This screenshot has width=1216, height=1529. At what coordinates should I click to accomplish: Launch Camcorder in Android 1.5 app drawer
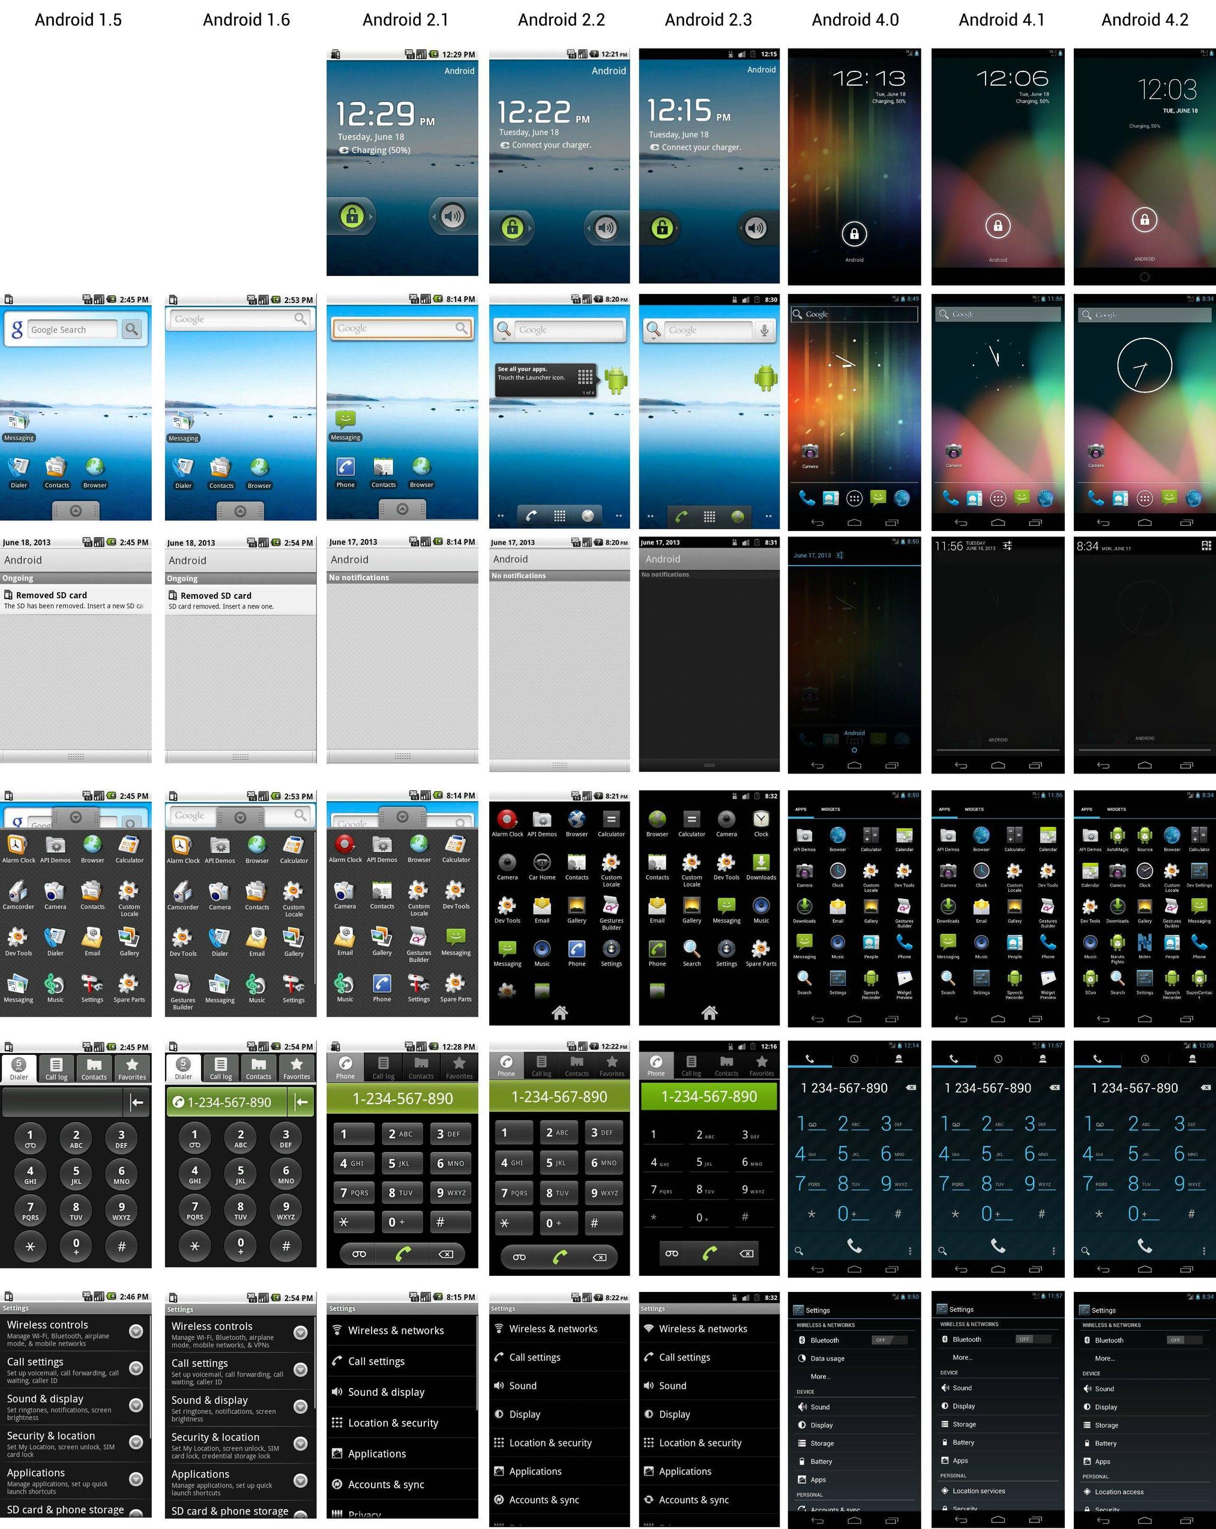point(19,896)
